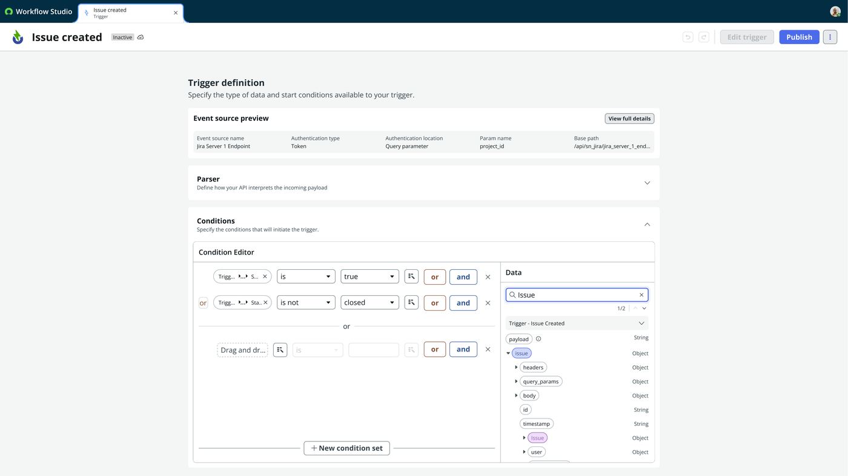Image resolution: width=848 pixels, height=476 pixels.
Task: Select the blue issue data pill
Action: 522,353
